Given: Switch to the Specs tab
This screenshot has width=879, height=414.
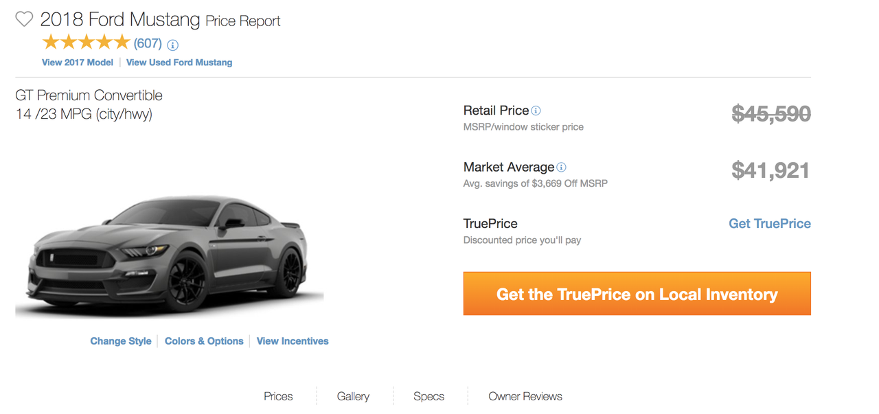Looking at the screenshot, I should (x=429, y=396).
